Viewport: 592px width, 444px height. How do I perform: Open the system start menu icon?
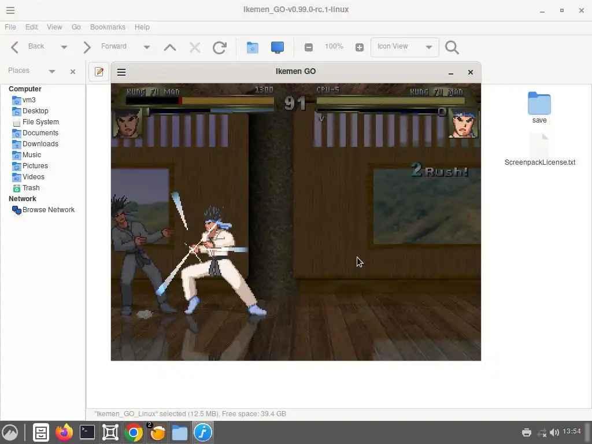tap(10, 432)
